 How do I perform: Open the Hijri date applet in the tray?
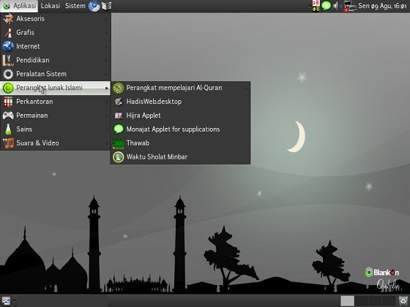coord(316,6)
